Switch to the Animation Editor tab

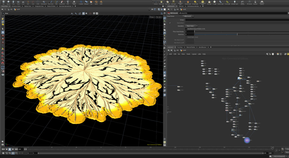click(16, 6)
